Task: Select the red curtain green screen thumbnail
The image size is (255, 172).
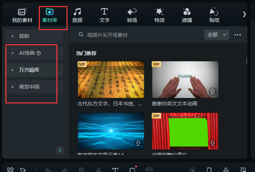Action: pos(185,131)
